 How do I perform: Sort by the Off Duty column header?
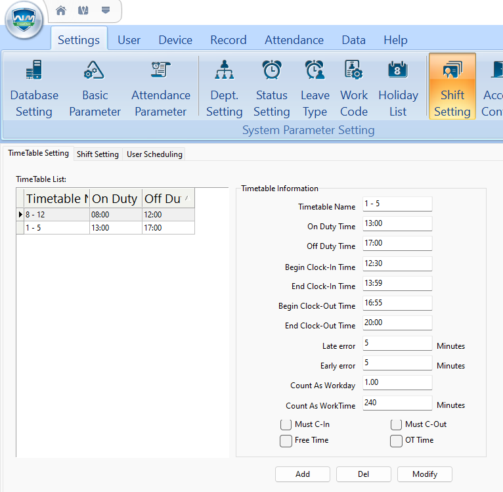click(168, 198)
